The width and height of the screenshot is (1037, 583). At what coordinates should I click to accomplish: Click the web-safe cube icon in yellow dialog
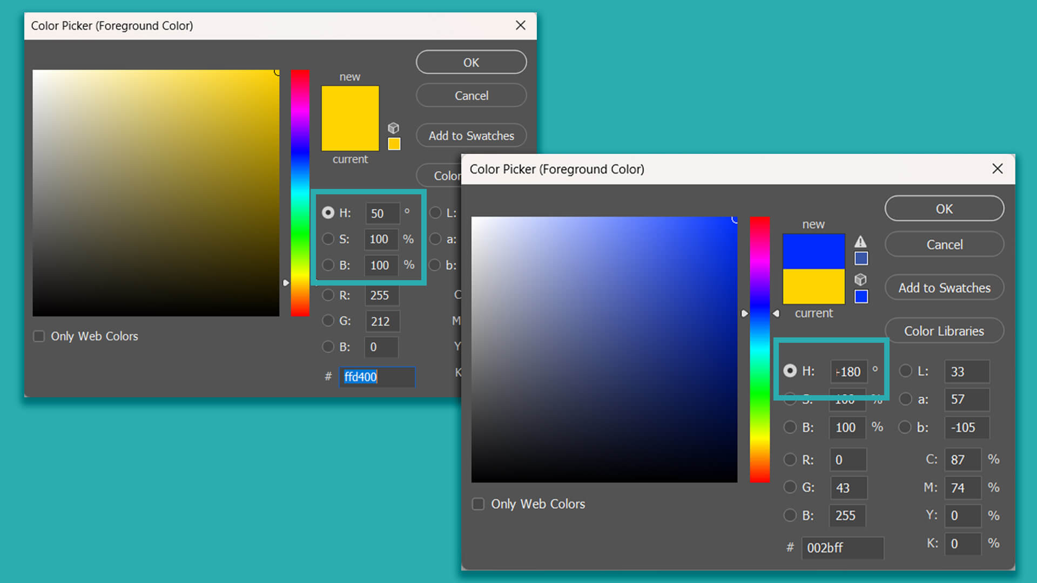pos(394,128)
